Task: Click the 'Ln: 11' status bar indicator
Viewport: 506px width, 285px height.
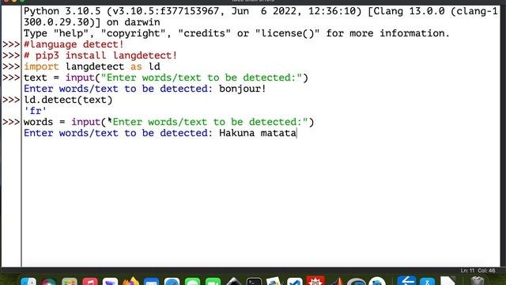Action: (467, 271)
